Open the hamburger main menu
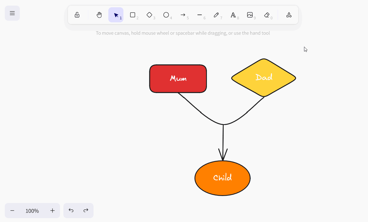The image size is (368, 222). tap(12, 13)
